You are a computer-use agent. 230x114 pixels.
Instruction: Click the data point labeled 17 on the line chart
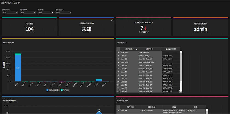99,111
